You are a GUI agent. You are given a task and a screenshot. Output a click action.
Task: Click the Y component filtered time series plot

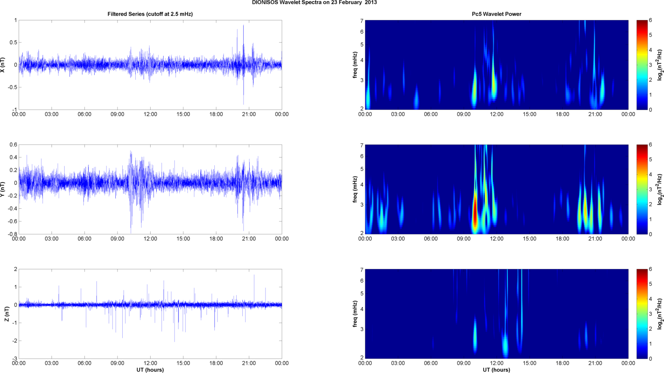tap(150, 189)
